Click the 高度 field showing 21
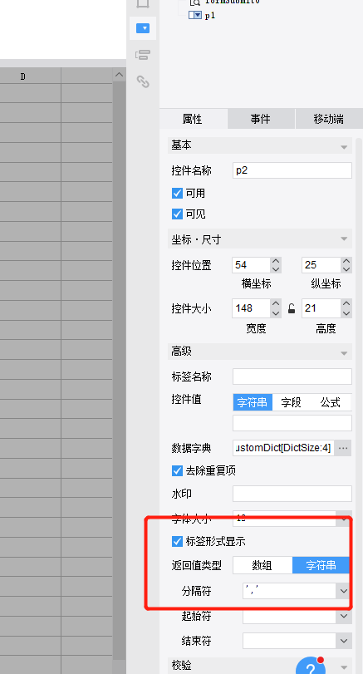 pyautogui.click(x=321, y=308)
